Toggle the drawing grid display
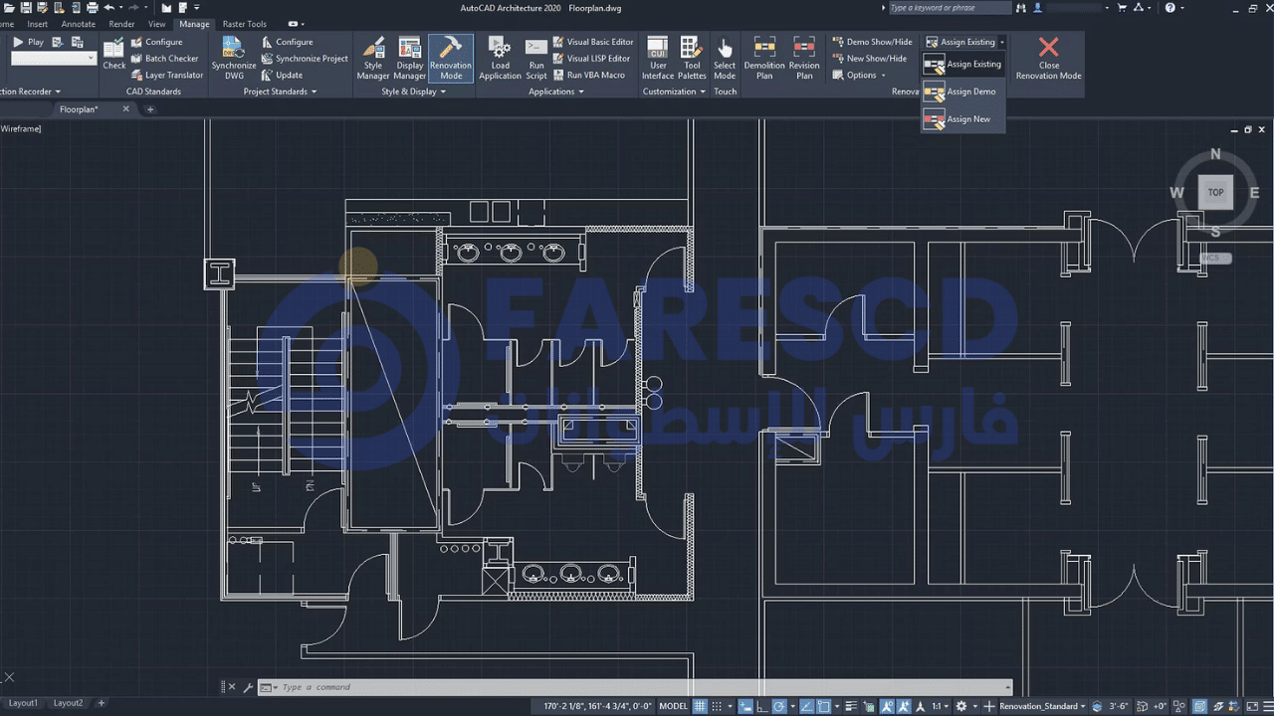Screen dimensions: 1274x716 coord(699,706)
